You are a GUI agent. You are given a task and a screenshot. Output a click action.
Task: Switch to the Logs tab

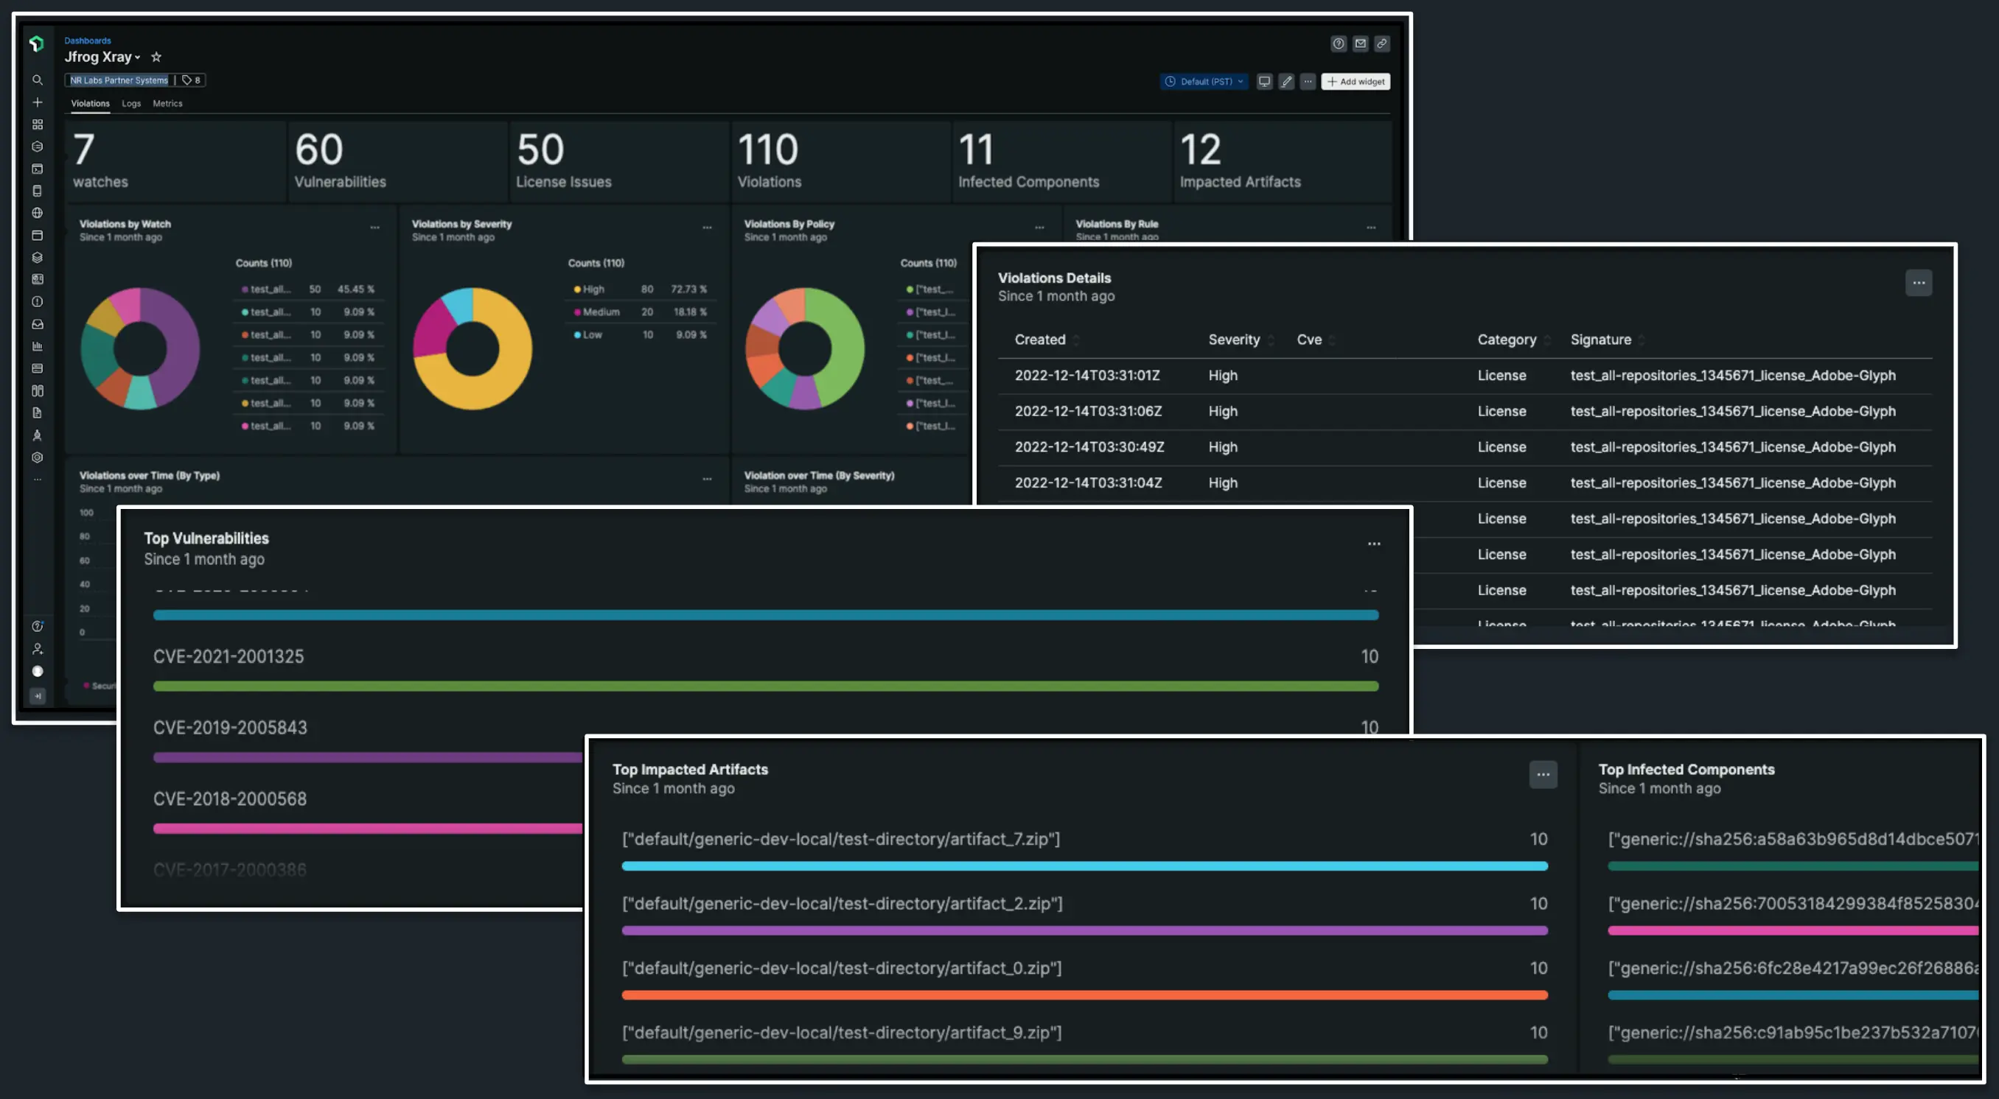tap(130, 103)
